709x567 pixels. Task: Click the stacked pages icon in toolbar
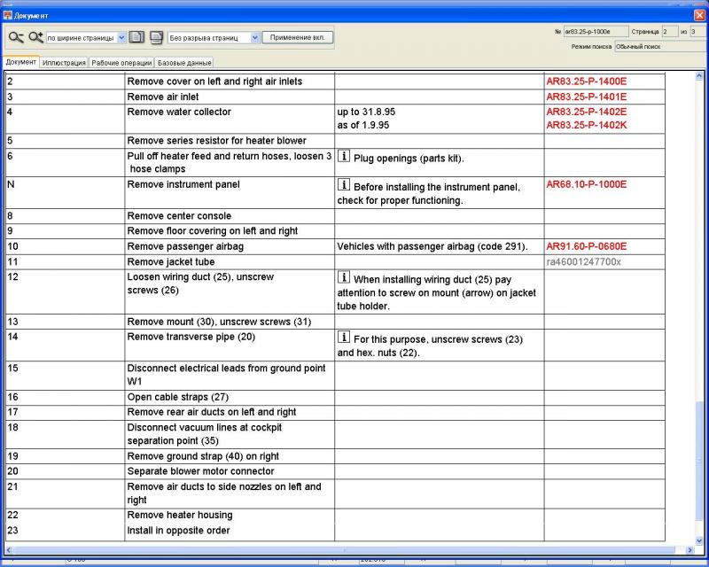click(x=157, y=37)
